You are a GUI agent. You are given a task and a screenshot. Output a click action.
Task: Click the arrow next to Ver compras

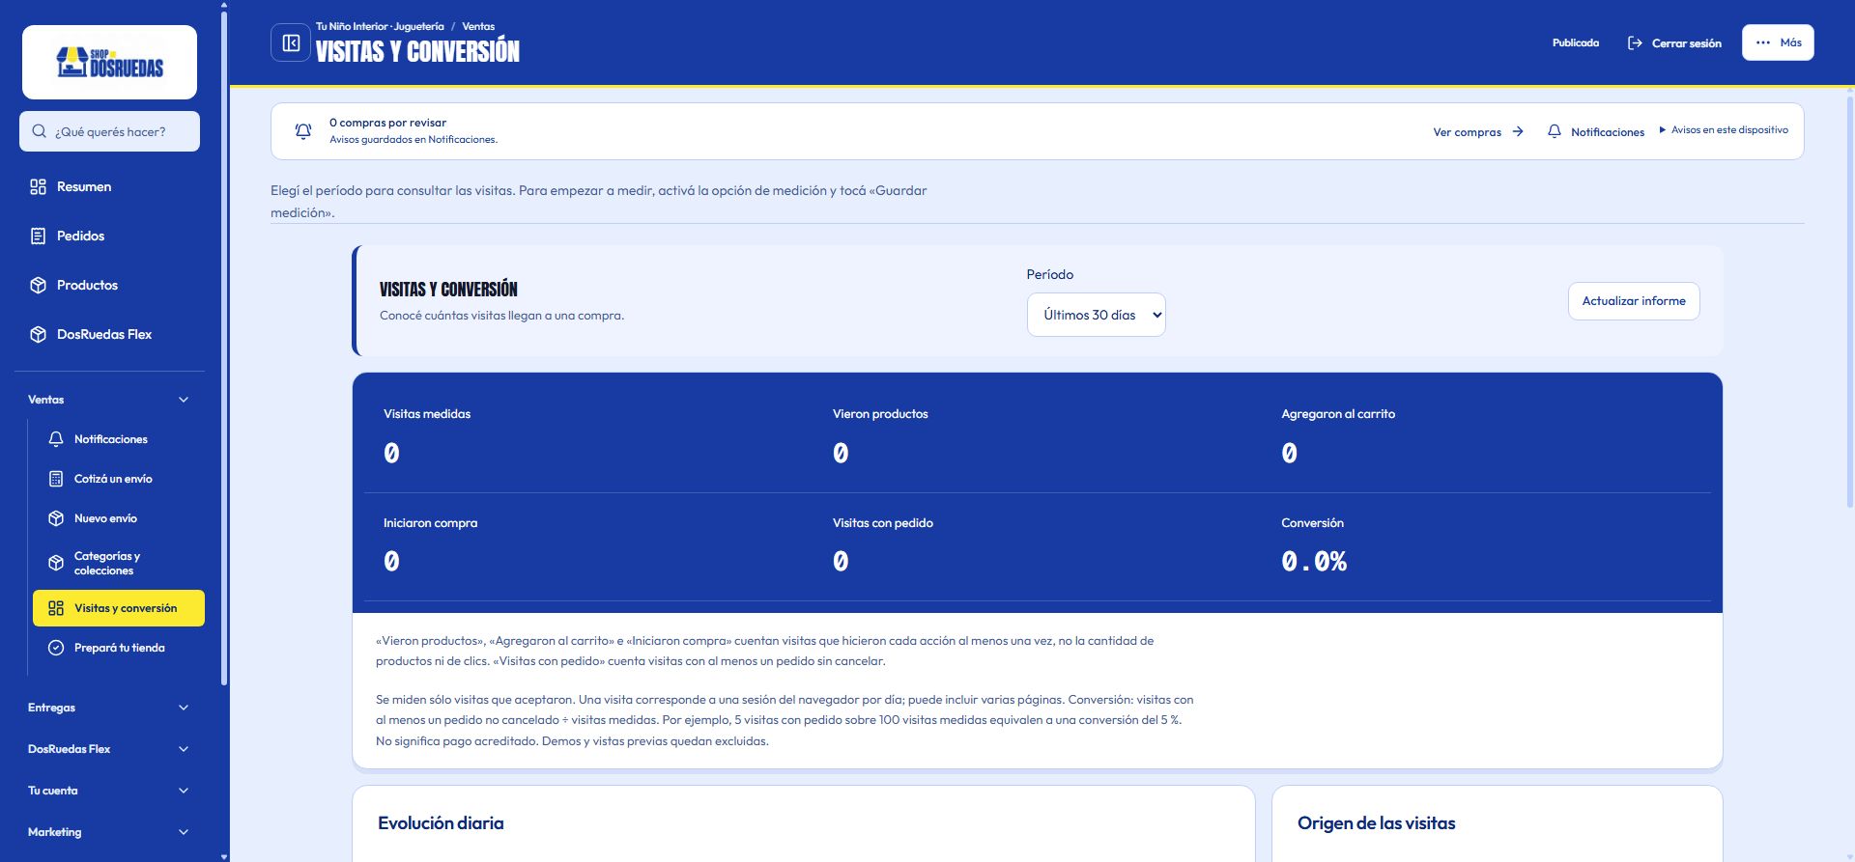click(1518, 132)
